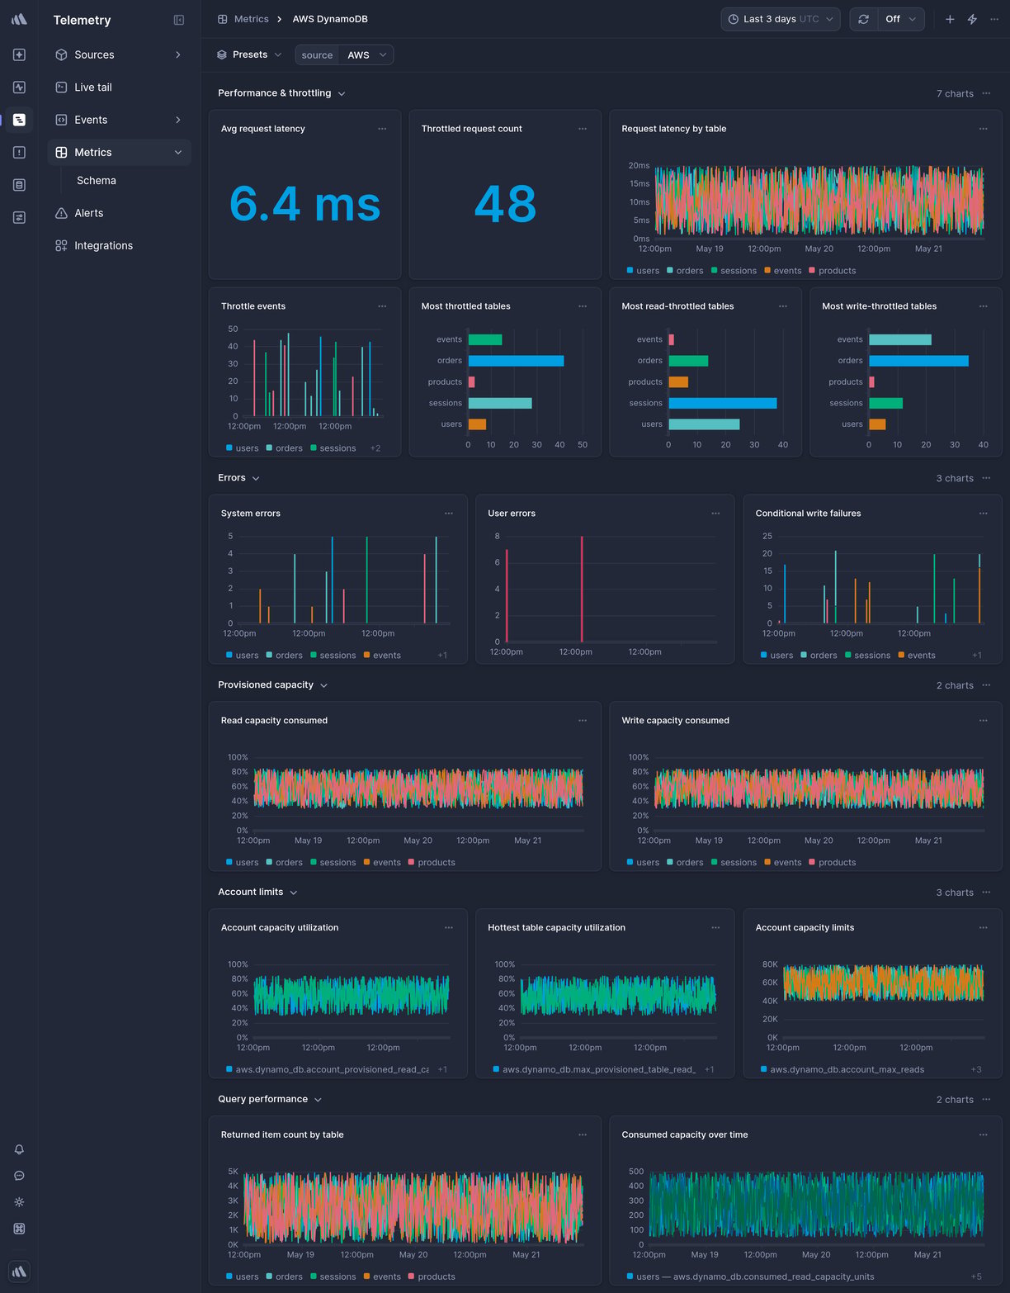1010x1293 pixels.
Task: Click the lightning bolt icon
Action: click(x=972, y=19)
